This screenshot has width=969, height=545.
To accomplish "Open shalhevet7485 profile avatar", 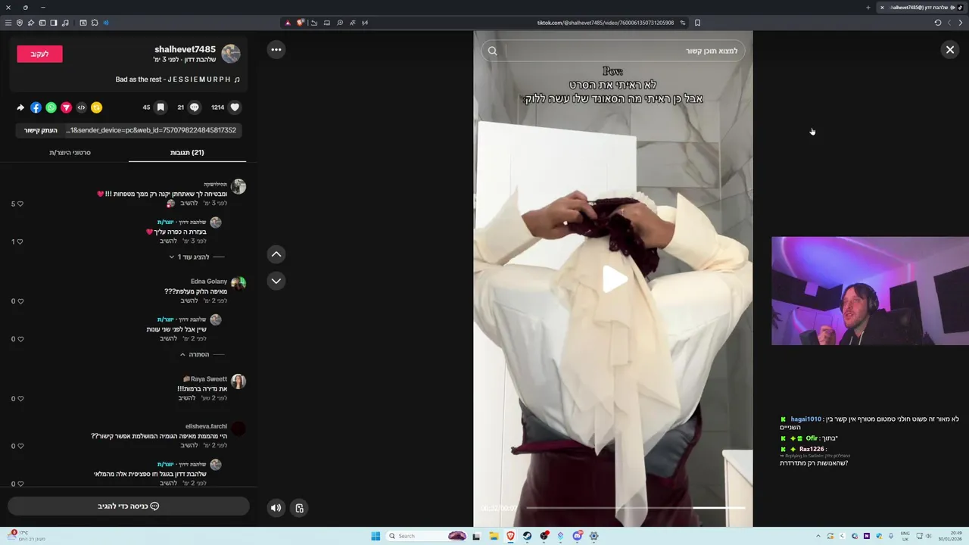I will (231, 54).
